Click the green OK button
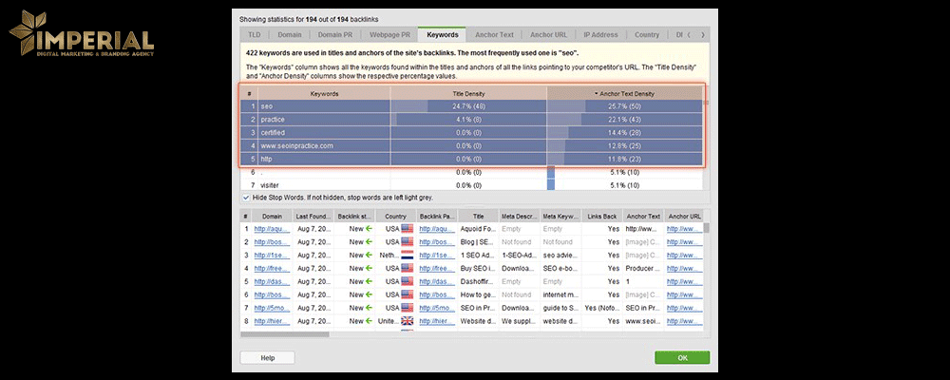Screen dimensions: 950x380 [x=681, y=358]
